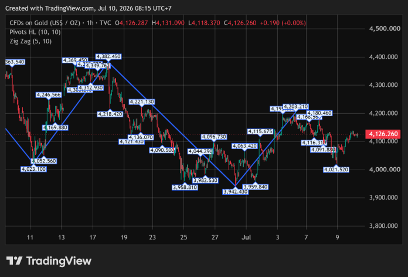408x277 pixels.
Task: Click the 4,136.070 pivot low label
Action: 141,137
